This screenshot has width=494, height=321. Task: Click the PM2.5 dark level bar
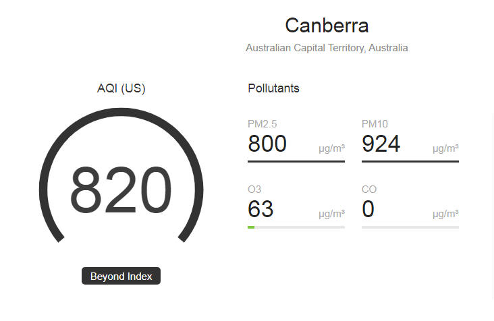[296, 161]
